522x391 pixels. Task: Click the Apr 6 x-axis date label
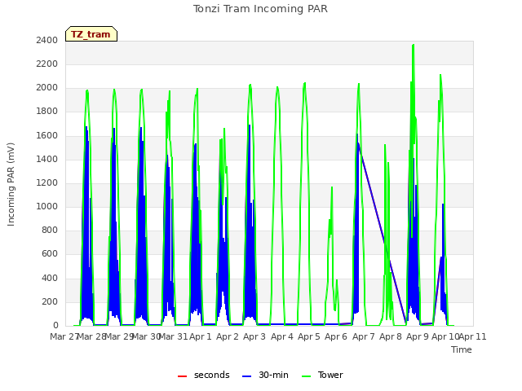click(336, 336)
